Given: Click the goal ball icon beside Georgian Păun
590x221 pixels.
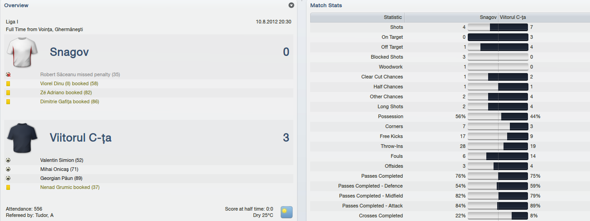Looking at the screenshot, I should point(8,178).
